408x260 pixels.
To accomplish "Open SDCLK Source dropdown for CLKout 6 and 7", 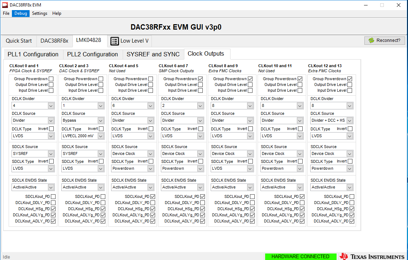I will (x=182, y=153).
